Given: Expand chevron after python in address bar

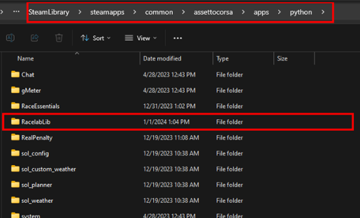Looking at the screenshot, I should [322, 12].
